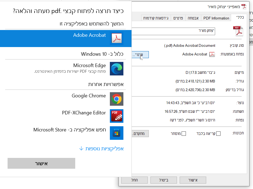This screenshot has width=253, height=189.
Task: Toggle the 'מוסתר' hidden checkbox
Action: 184,134
